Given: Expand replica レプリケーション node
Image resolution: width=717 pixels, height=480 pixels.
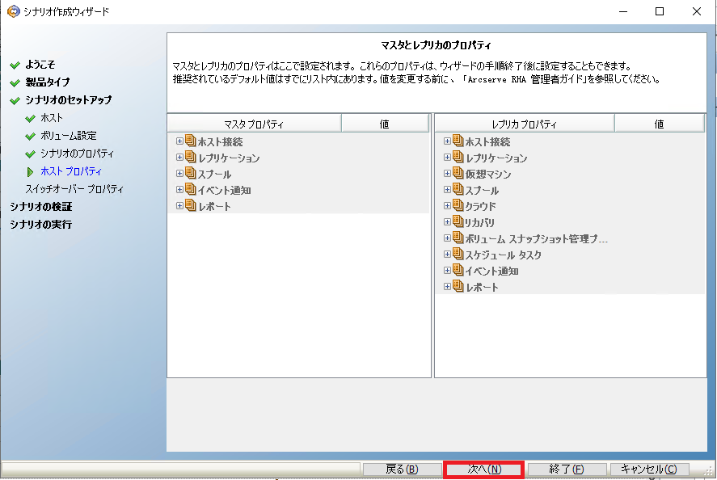Looking at the screenshot, I should (447, 158).
